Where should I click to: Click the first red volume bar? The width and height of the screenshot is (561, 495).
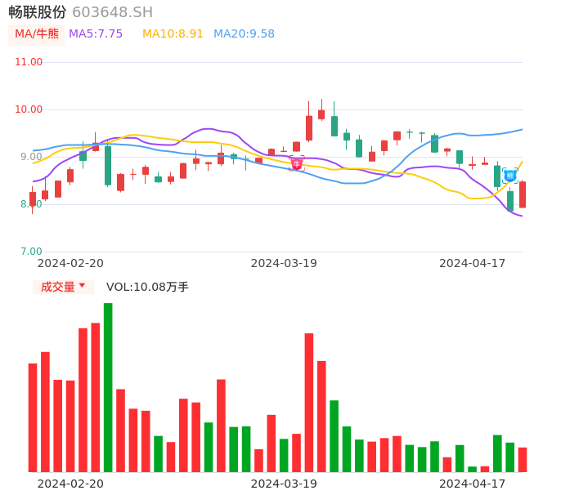[x=33, y=417]
